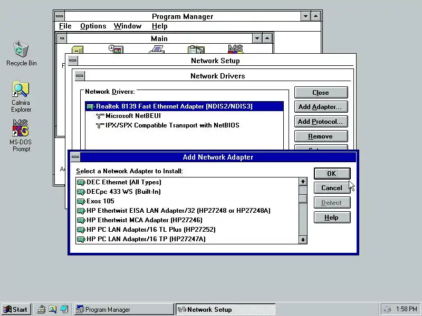Open Network Setup control menu box
The height and width of the screenshot is (316, 422).
pyautogui.click(x=72, y=61)
